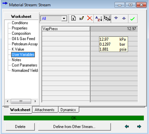
Task: Select Petroleum Assay page
Action: pyautogui.click(x=24, y=44)
